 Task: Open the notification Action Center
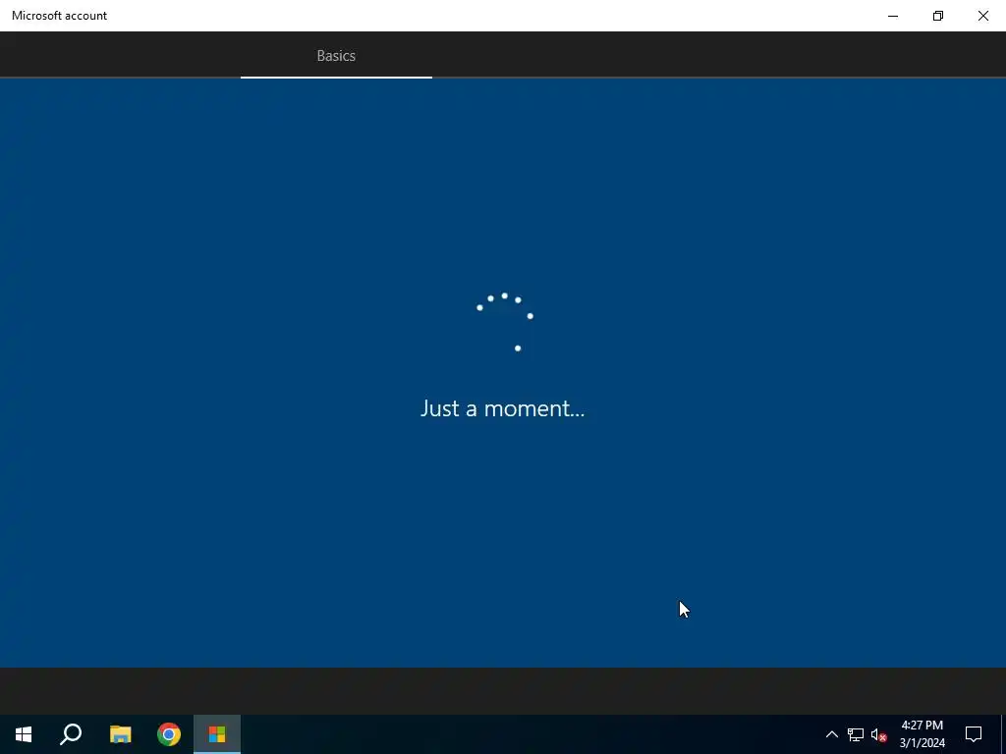974,734
